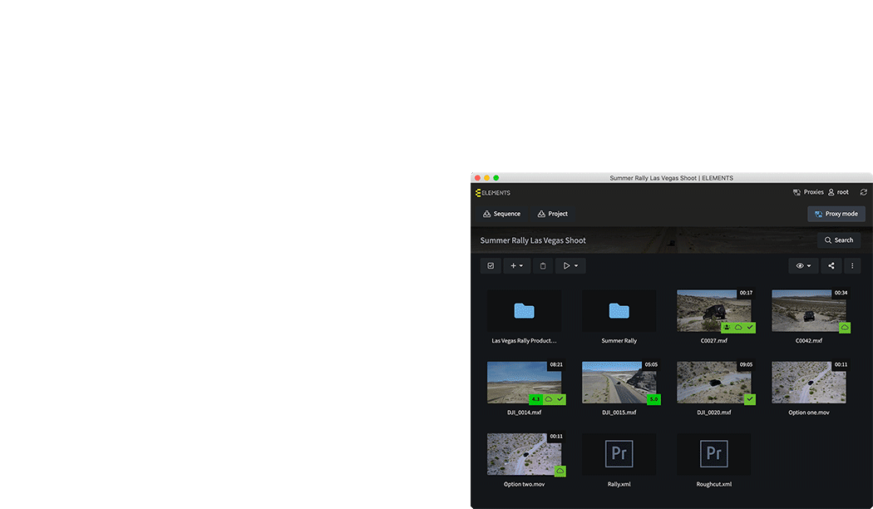
Task: Click the 5.0 rating badge on DJI_0015.mxf
Action: [654, 399]
